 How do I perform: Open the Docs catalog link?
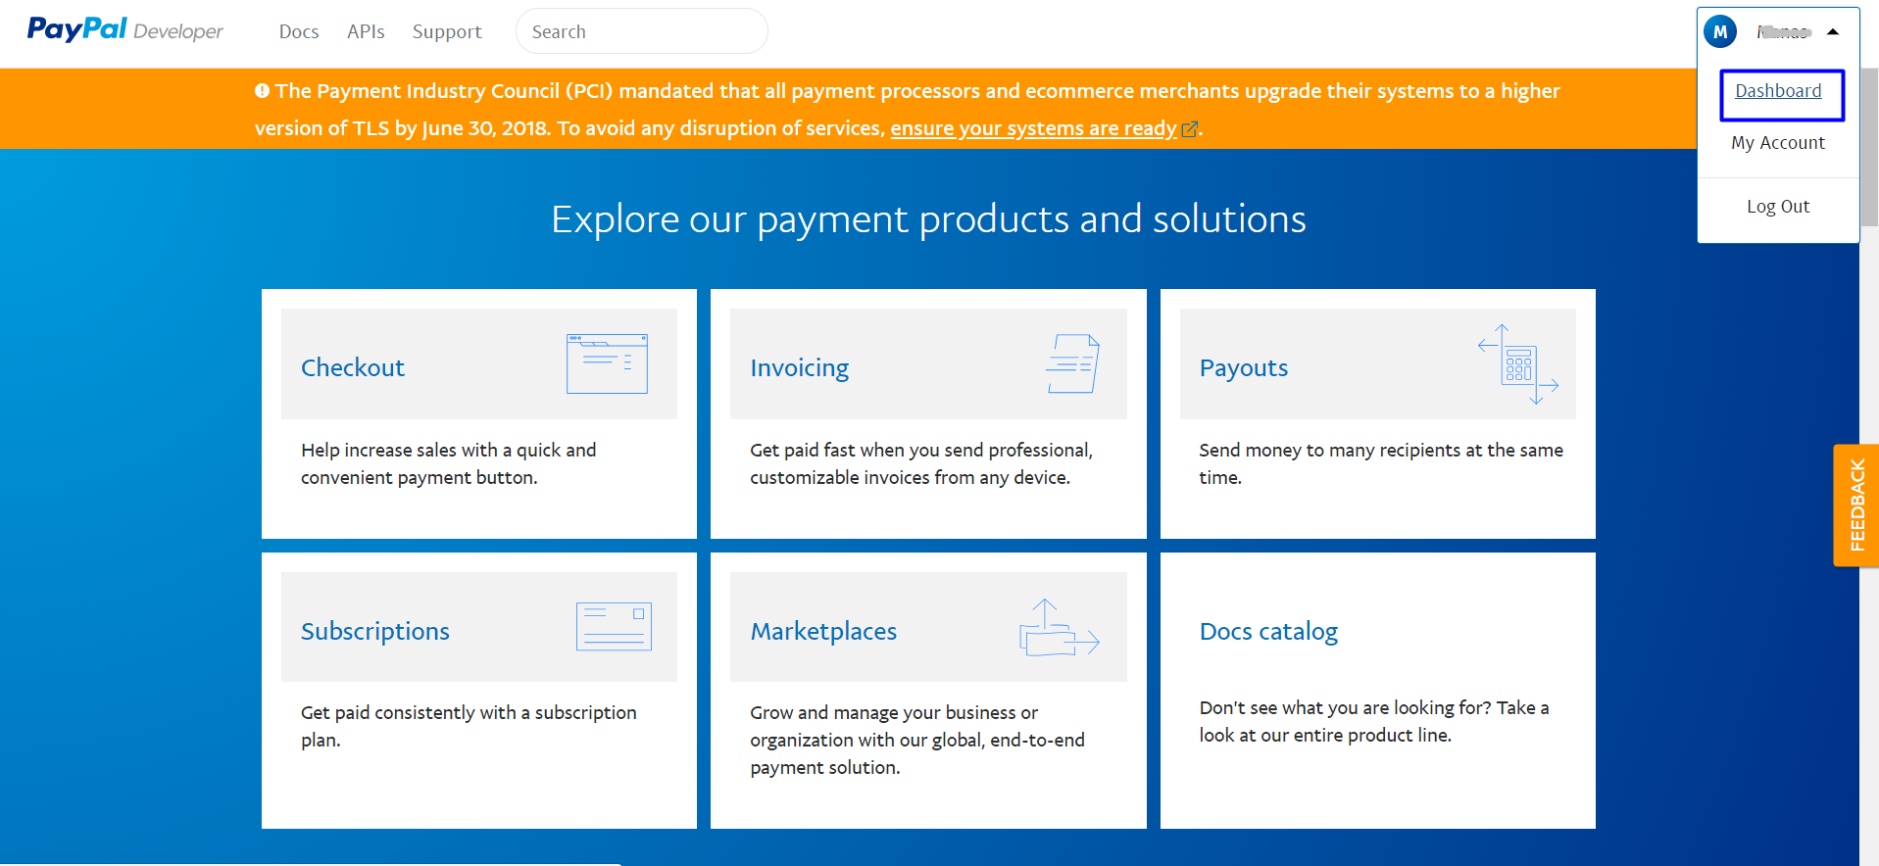(x=1268, y=631)
